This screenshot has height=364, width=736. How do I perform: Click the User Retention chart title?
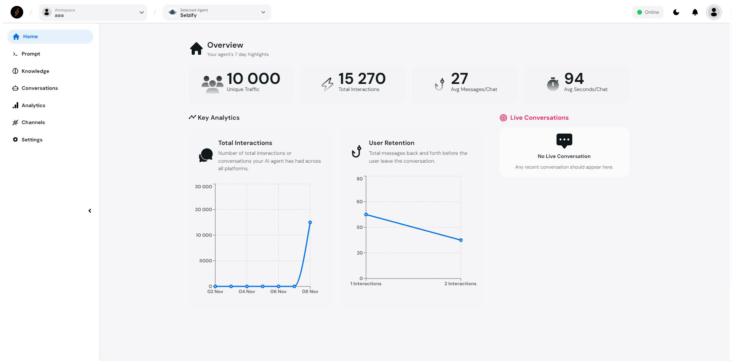tap(392, 143)
